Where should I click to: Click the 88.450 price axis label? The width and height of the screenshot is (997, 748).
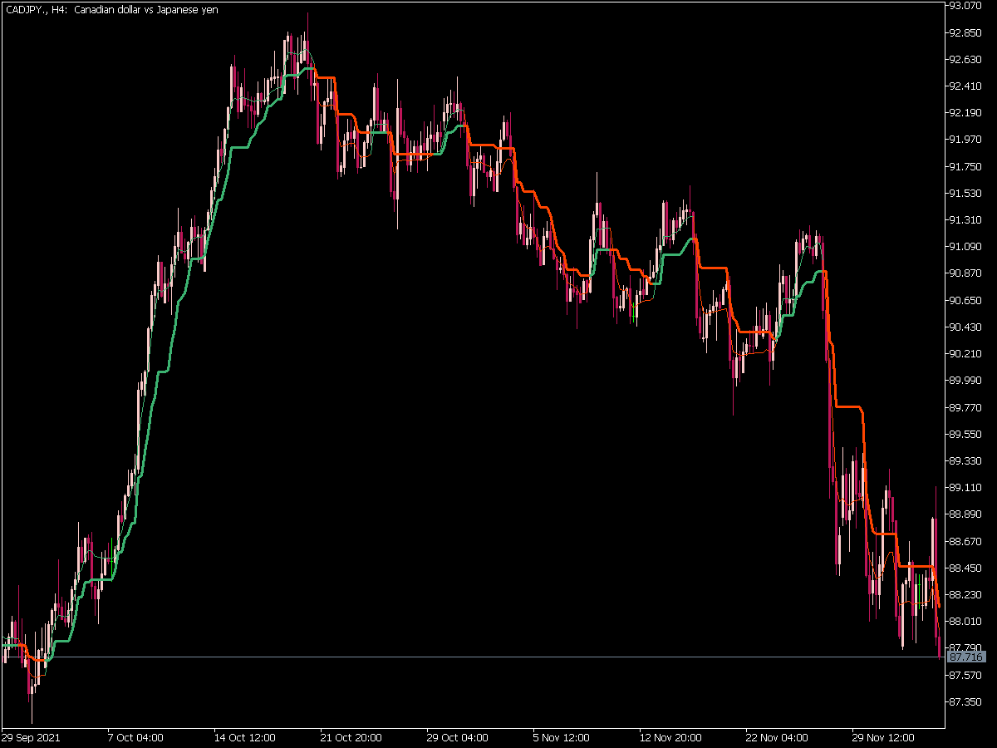coord(966,568)
